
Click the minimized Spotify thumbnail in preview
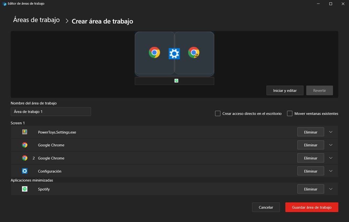point(176,81)
